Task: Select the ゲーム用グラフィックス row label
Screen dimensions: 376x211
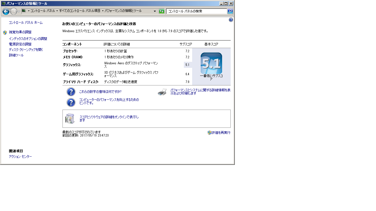Action: click(78, 74)
